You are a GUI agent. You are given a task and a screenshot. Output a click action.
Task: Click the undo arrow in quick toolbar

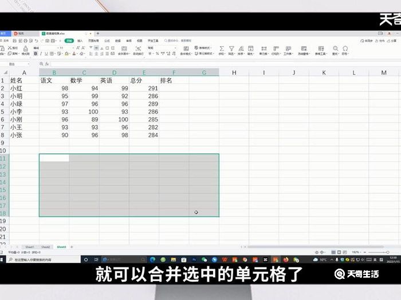(x=36, y=41)
